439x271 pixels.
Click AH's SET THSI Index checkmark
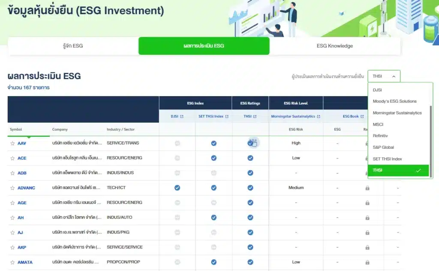pyautogui.click(x=213, y=218)
